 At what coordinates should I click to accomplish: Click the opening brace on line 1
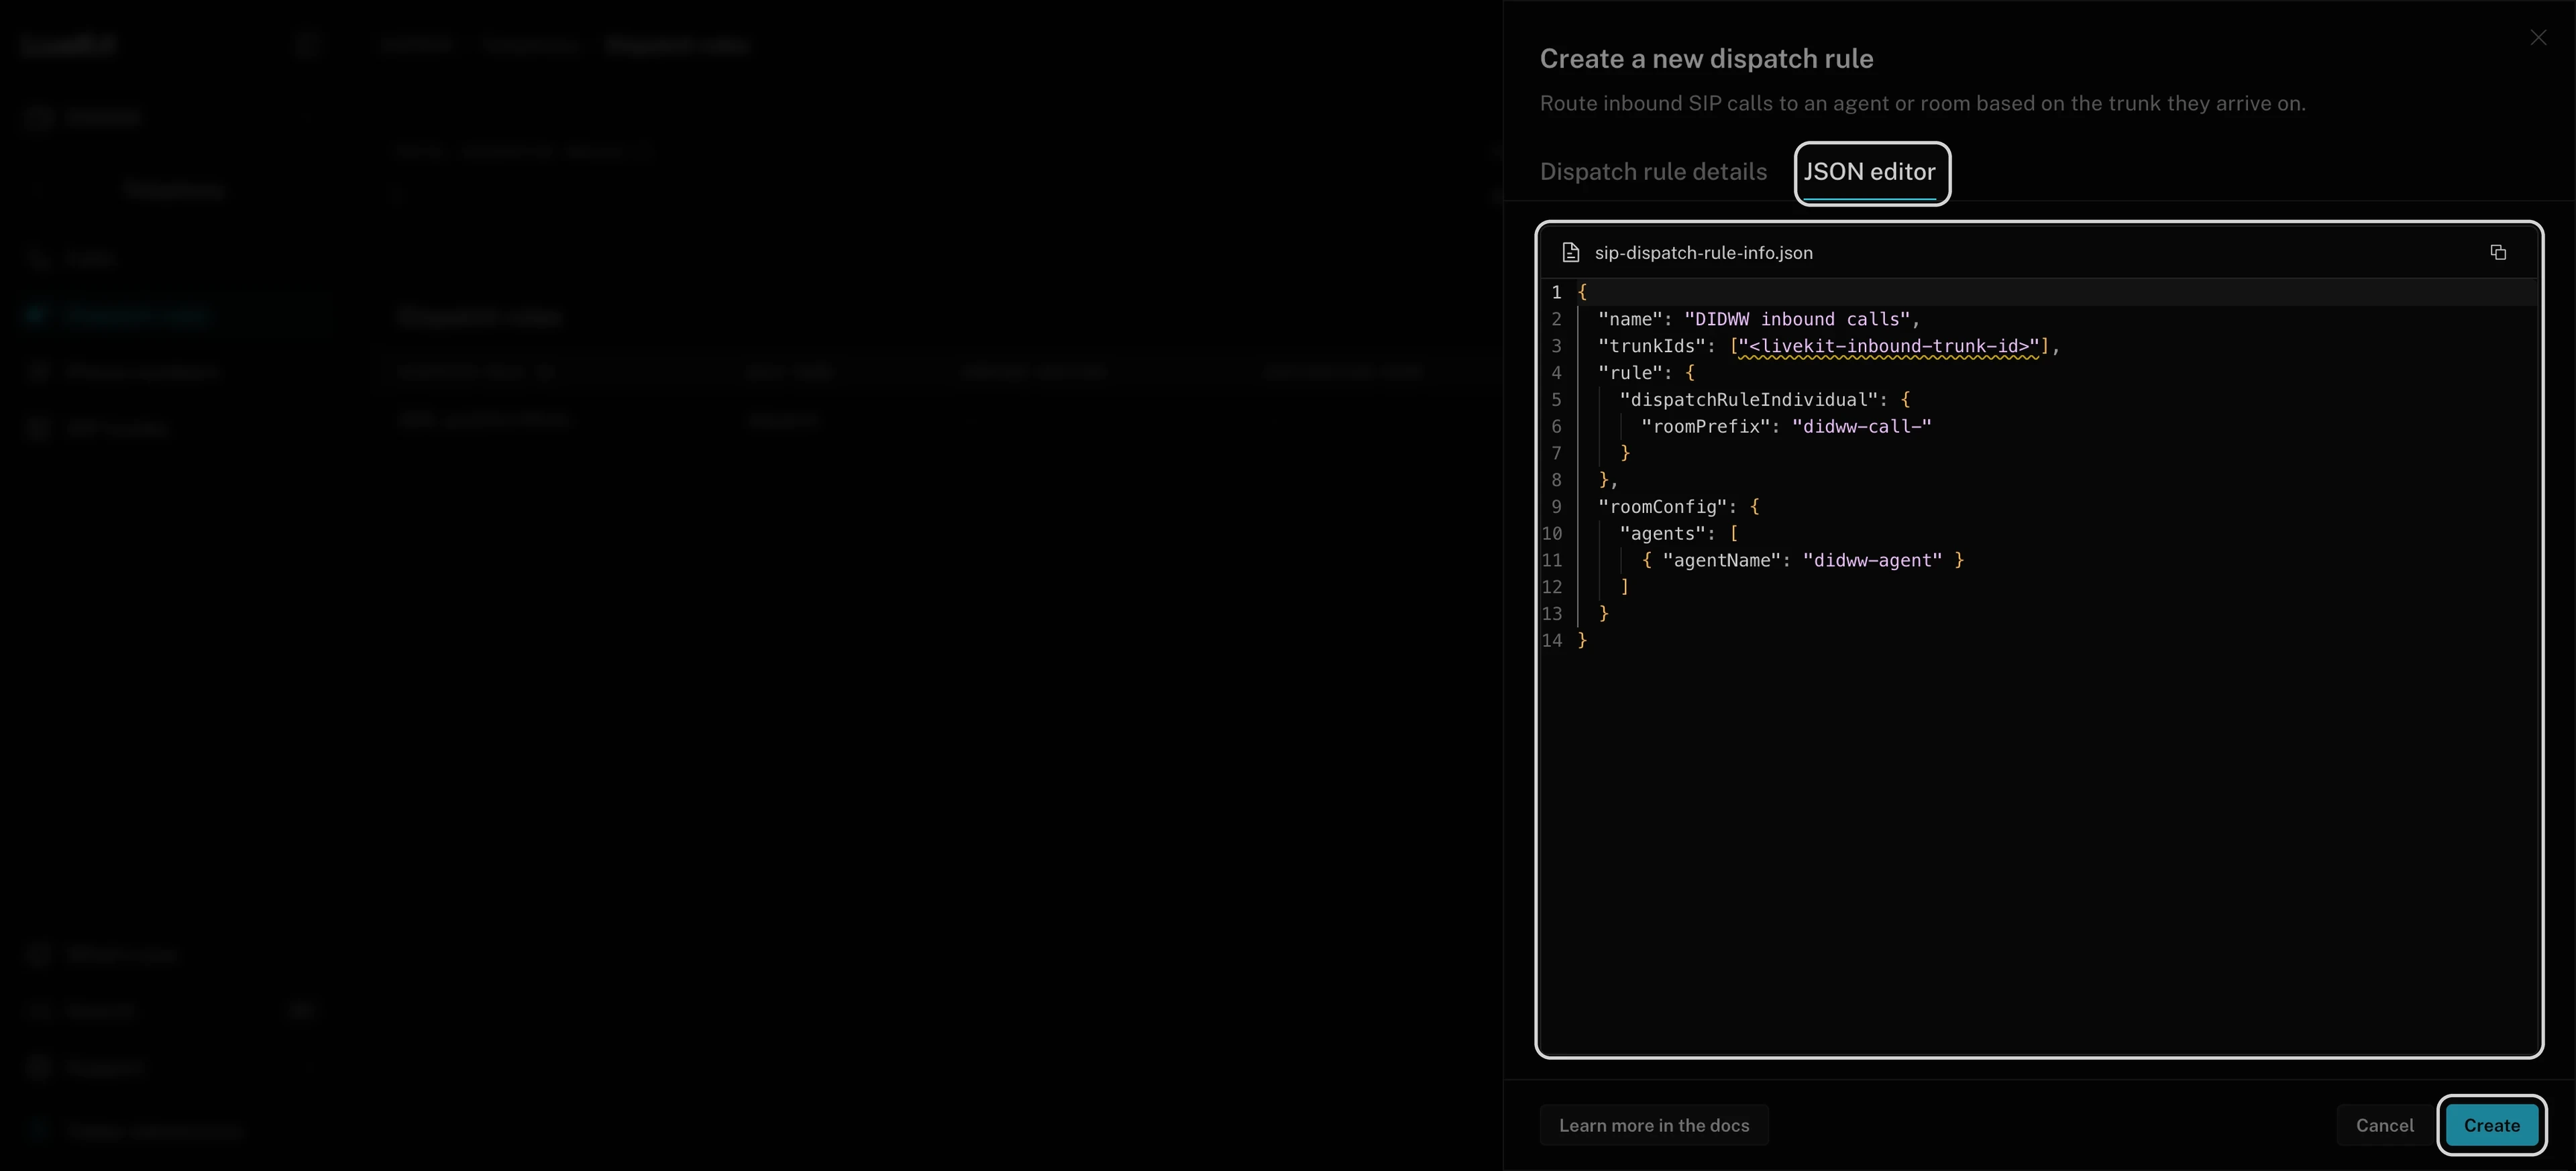tap(1582, 292)
